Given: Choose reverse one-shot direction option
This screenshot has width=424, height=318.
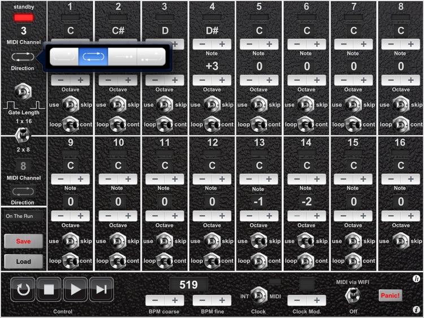Looking at the screenshot, I should [x=151, y=56].
